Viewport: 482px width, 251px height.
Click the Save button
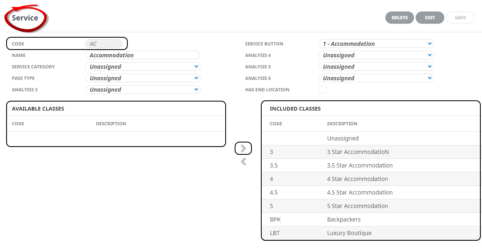[x=460, y=18]
